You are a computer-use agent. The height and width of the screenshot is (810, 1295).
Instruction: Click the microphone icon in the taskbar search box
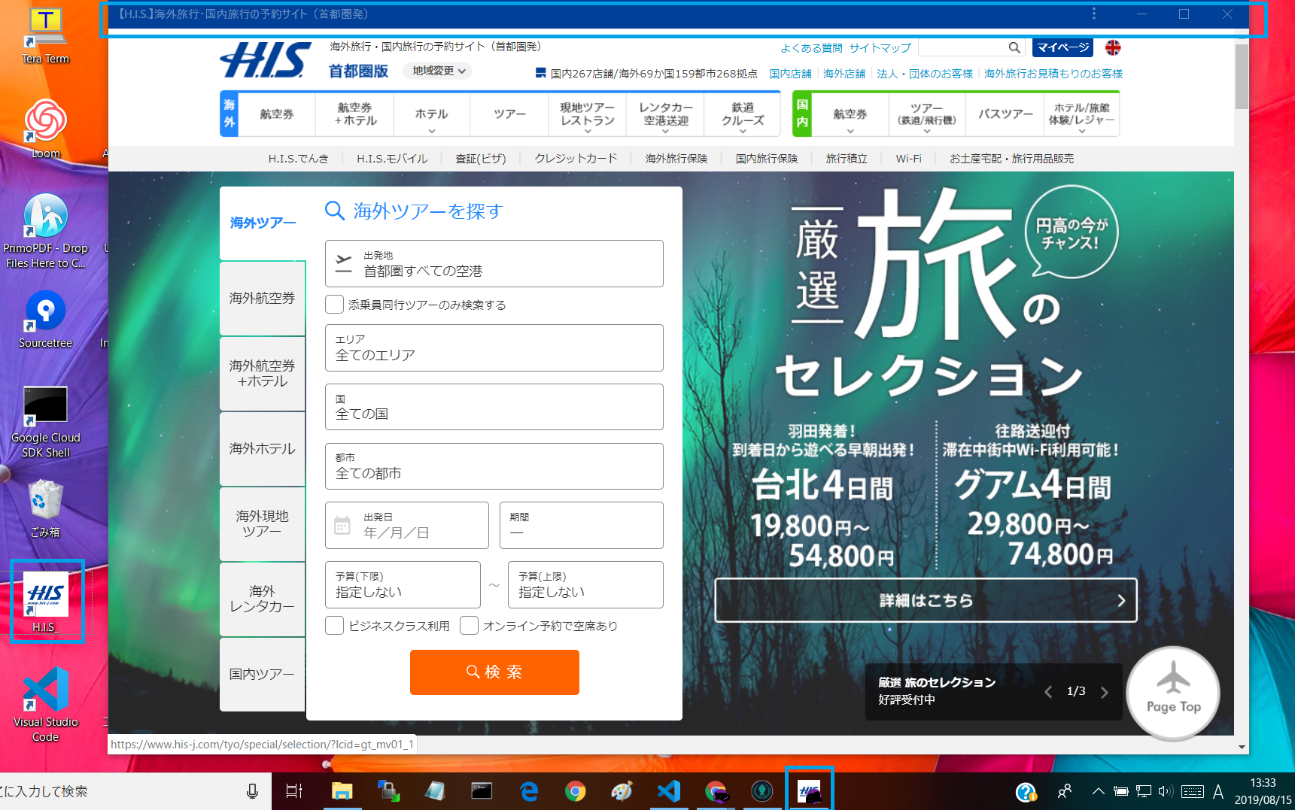coord(251,790)
